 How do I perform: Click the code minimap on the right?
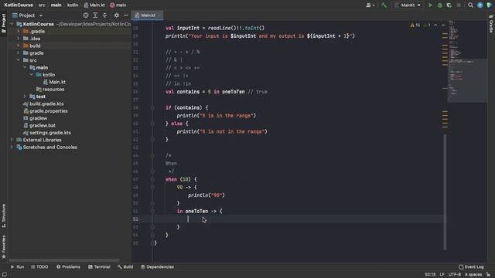[x=467, y=62]
